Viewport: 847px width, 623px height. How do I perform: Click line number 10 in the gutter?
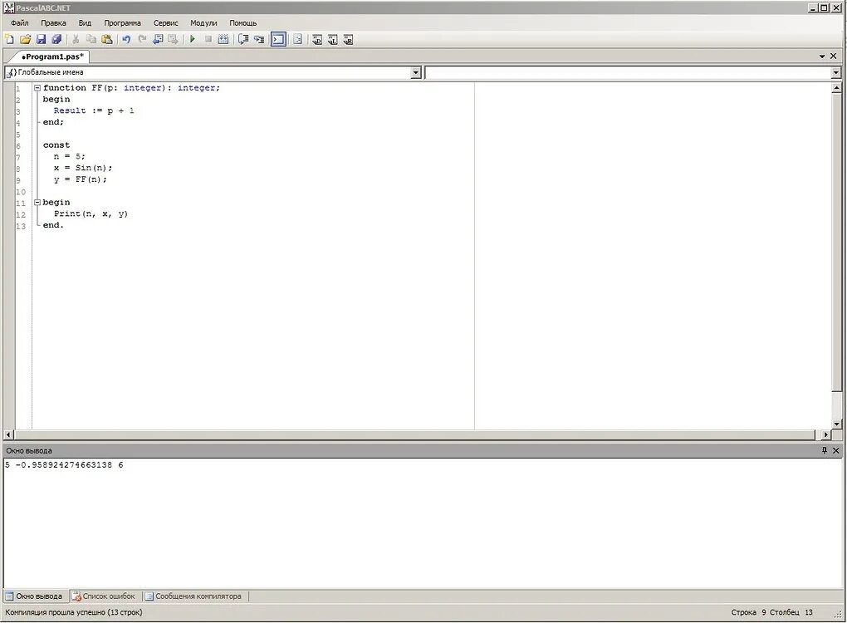[21, 192]
